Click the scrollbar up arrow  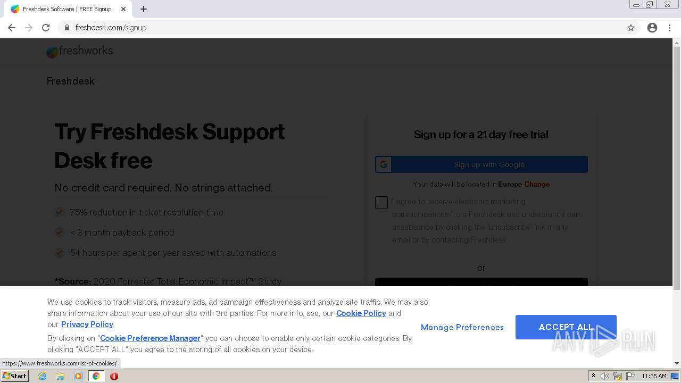click(677, 43)
